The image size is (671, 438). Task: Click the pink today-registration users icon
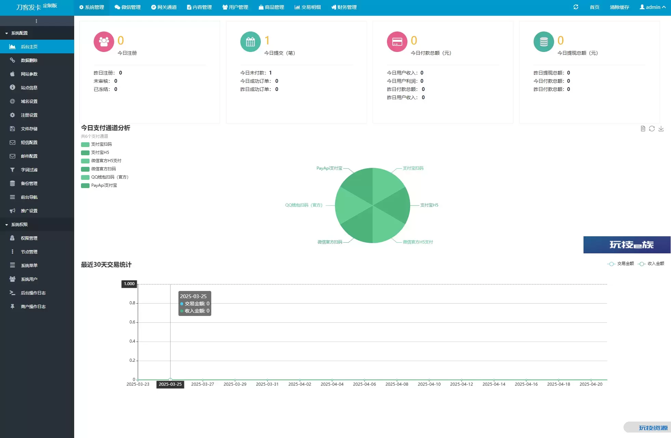pyautogui.click(x=104, y=42)
